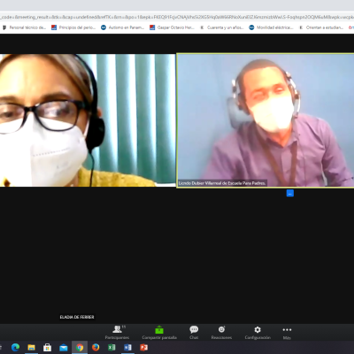Image resolution: width=354 pixels, height=354 pixels.
Task: Open 'Principios del perio...' bookmark
Action: 73,27
